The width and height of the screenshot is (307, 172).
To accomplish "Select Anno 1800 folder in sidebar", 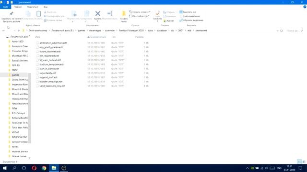I will click(17, 42).
